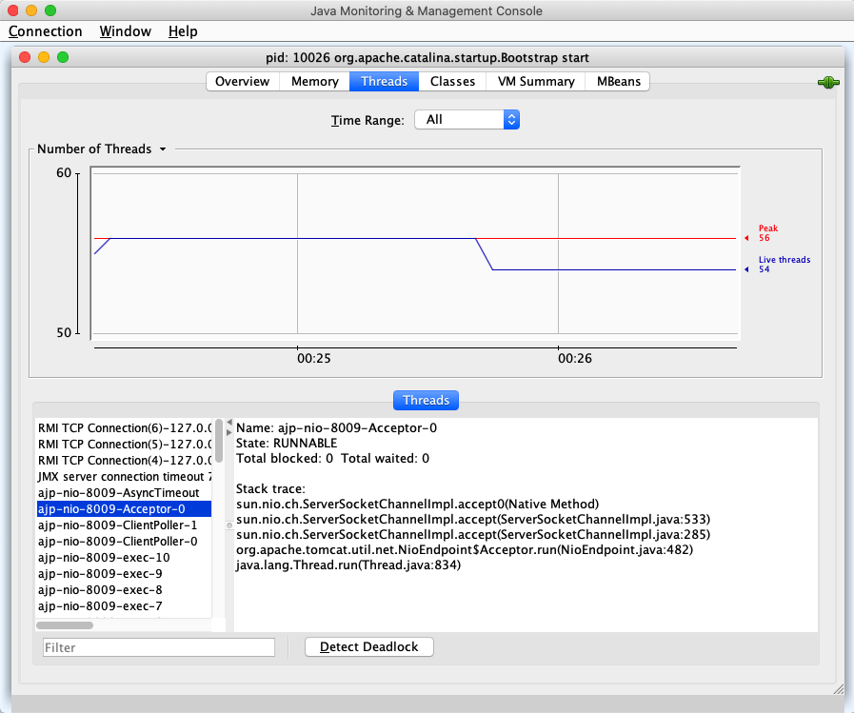Switch to the Memory tab
The height and width of the screenshot is (713, 854).
[x=314, y=82]
